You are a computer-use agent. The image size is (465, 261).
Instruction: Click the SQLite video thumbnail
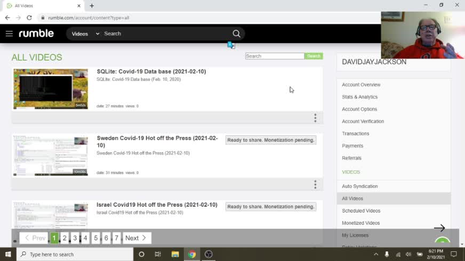[x=51, y=89]
